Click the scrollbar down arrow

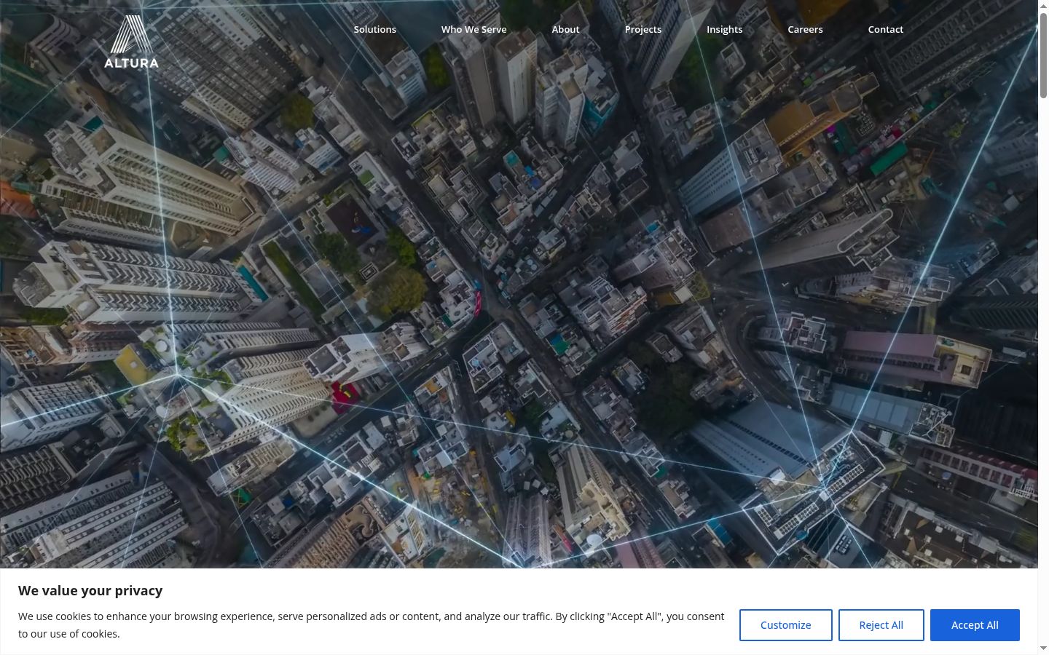[x=1043, y=648]
